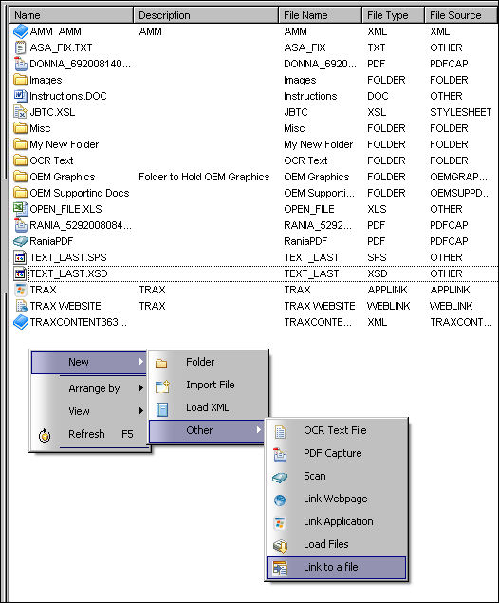This screenshot has width=499, height=603.
Task: Click the Folder icon in New submenu
Action: (x=161, y=364)
